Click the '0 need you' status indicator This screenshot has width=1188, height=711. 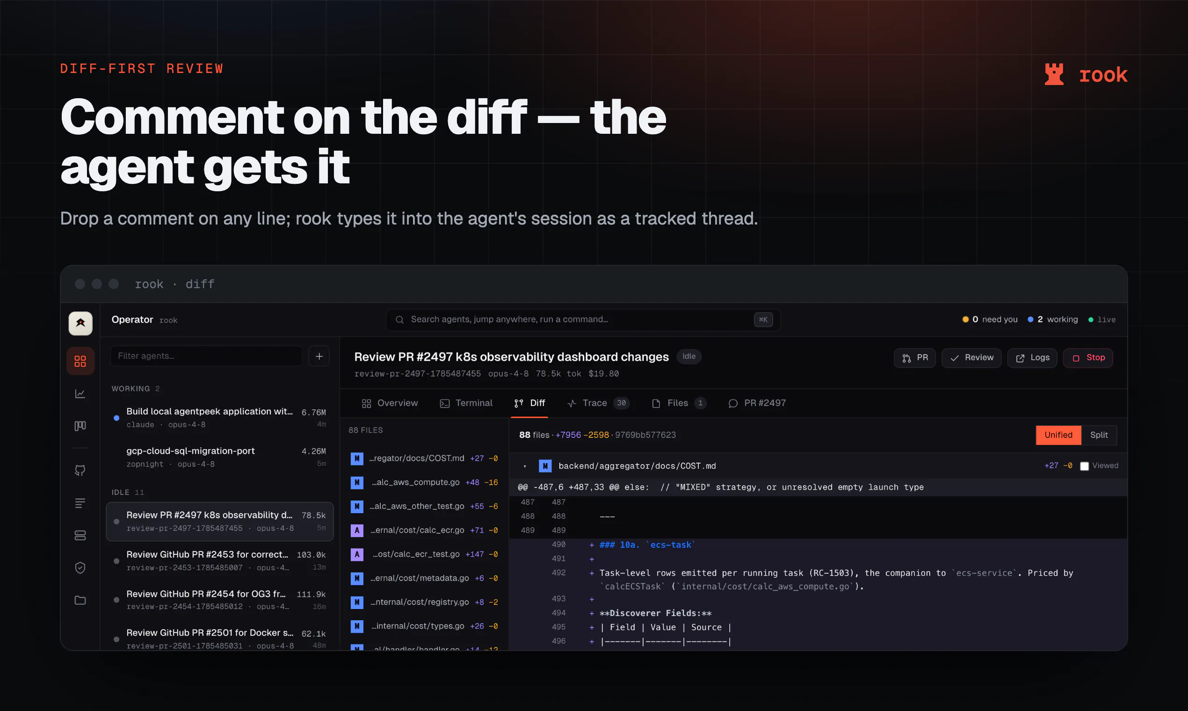pyautogui.click(x=990, y=319)
